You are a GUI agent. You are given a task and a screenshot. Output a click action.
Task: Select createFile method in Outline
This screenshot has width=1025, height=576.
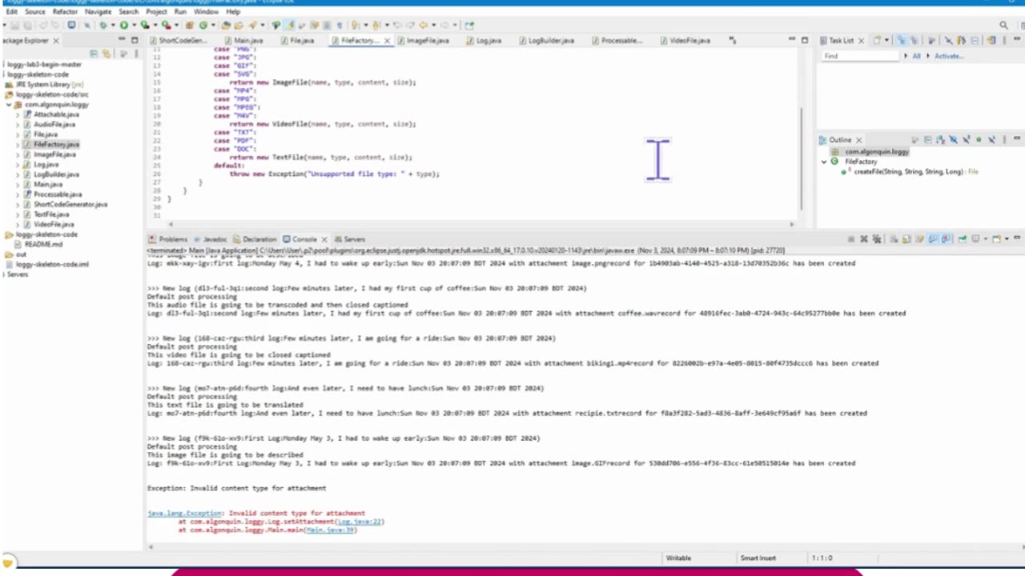point(910,172)
